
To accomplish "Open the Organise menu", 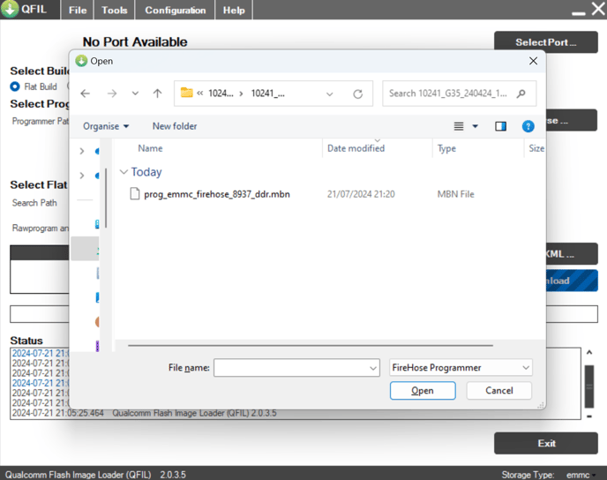I will pyautogui.click(x=106, y=126).
